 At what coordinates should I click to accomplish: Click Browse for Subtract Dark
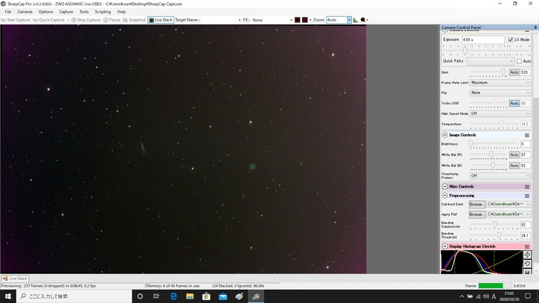477,204
